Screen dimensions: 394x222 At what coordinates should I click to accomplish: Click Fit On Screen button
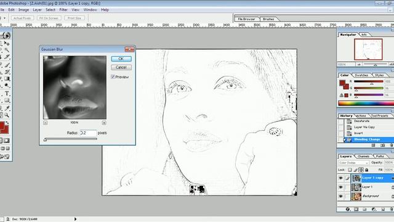(49, 18)
